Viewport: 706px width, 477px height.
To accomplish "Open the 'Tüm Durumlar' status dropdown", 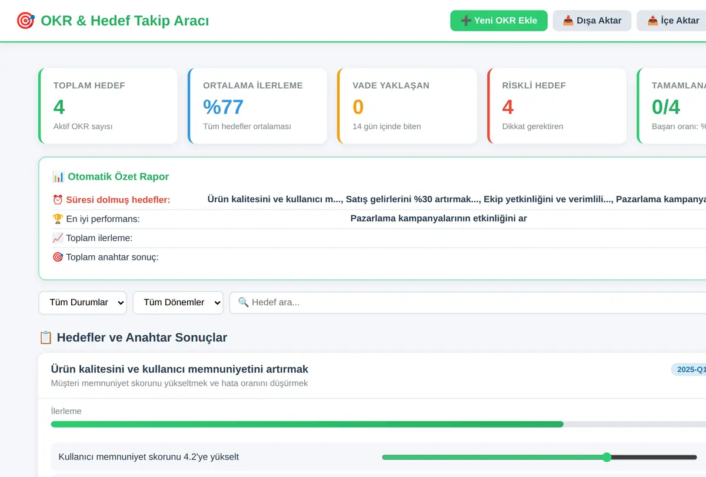I will click(x=83, y=302).
